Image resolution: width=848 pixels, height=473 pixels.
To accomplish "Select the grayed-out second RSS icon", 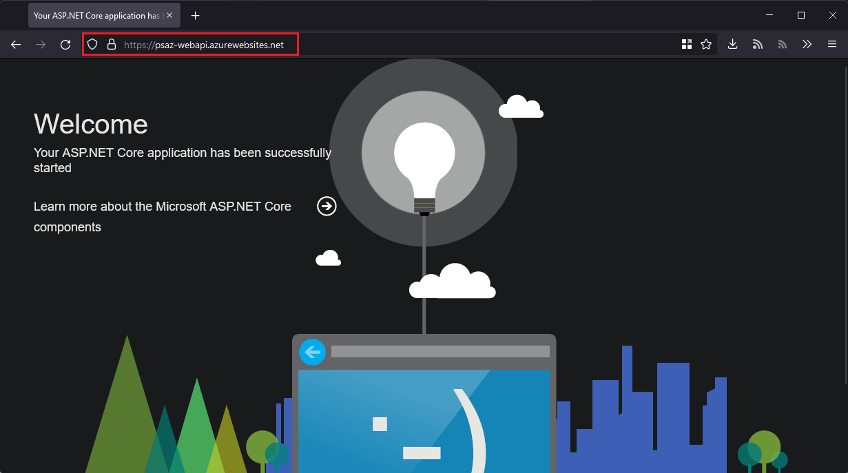I will point(782,44).
